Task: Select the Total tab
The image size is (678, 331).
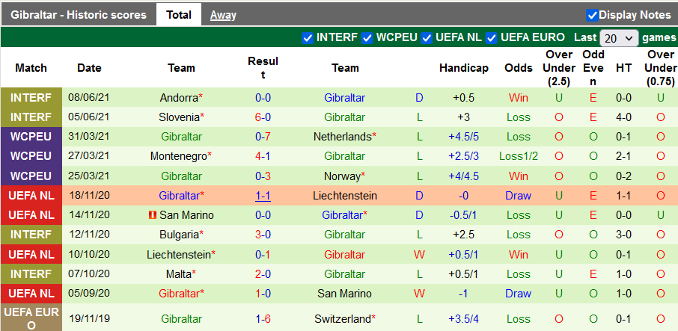Action: [x=179, y=15]
